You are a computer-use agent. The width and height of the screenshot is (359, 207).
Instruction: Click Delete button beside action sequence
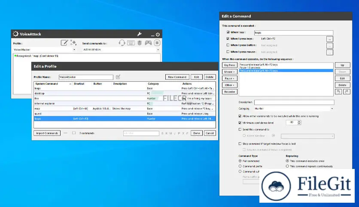343,85
